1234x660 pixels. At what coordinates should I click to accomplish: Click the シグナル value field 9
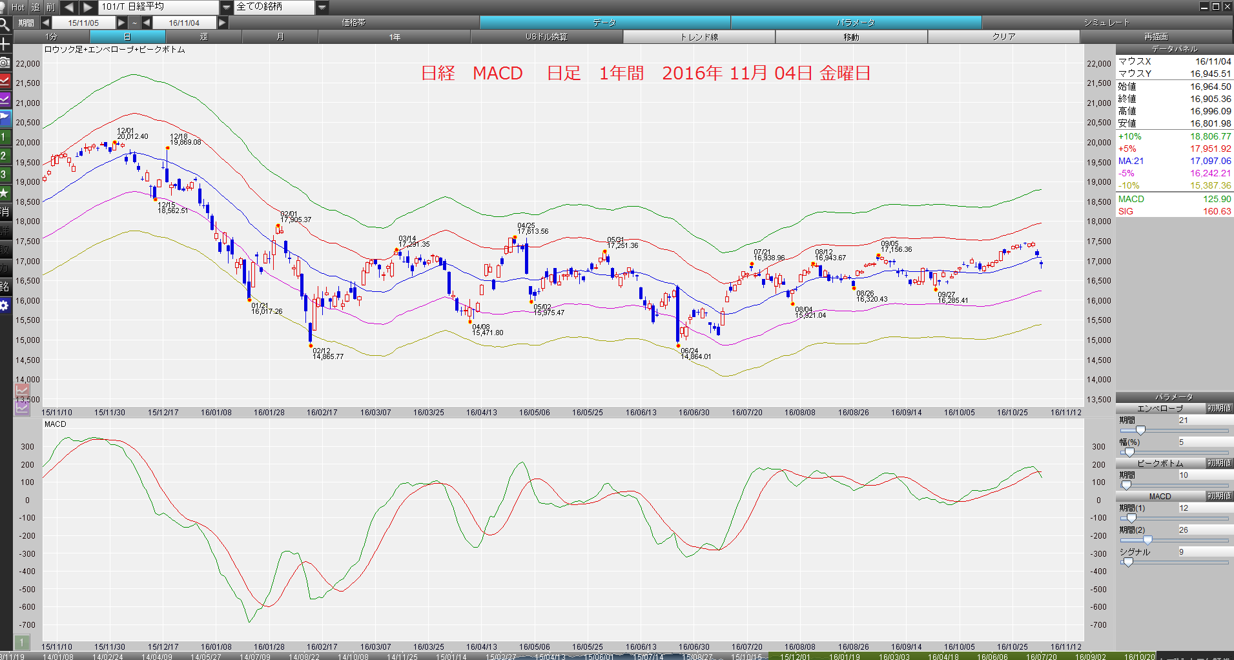pos(1205,552)
